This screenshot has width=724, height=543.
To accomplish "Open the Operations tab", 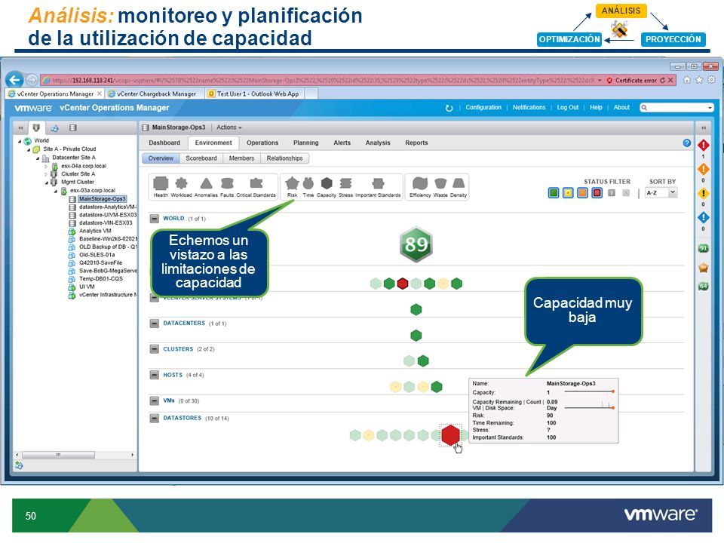I will point(262,143).
